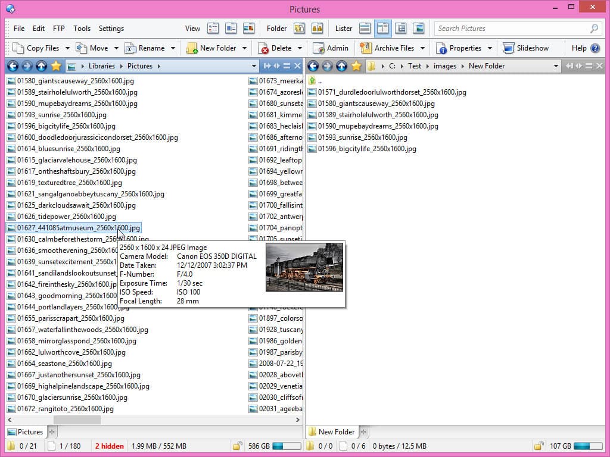The height and width of the screenshot is (457, 610).
Task: Go back in the Pictures pane
Action: pos(13,66)
